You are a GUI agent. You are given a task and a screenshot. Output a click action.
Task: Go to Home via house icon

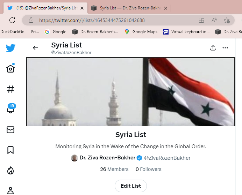coord(10,68)
